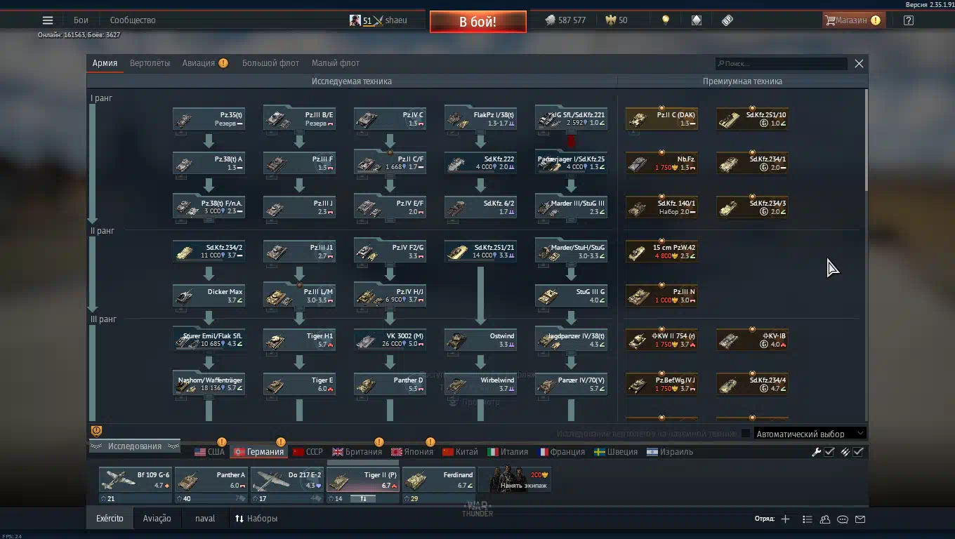Select the StuG III G vehicle
This screenshot has height=539, width=955.
(x=571, y=296)
